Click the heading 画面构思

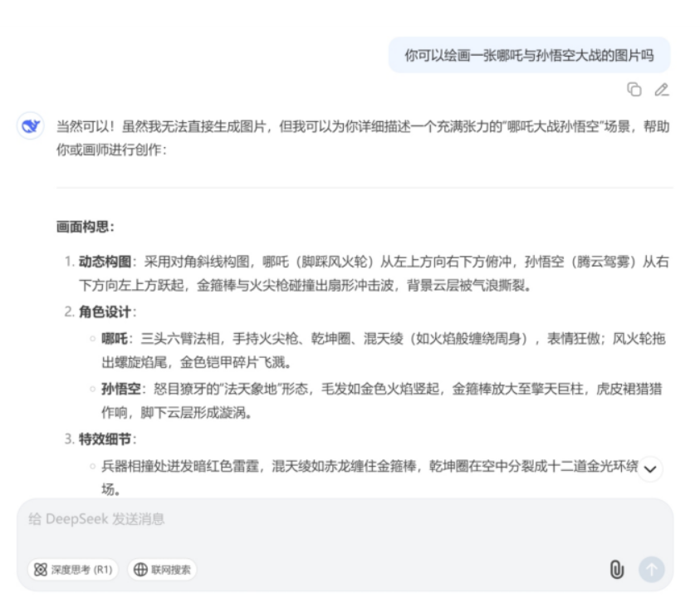pyautogui.click(x=86, y=227)
